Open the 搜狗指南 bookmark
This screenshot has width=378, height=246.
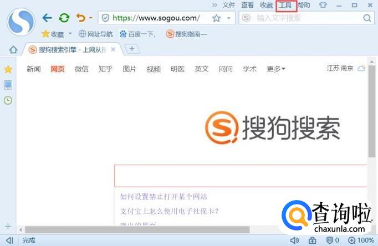point(187,34)
